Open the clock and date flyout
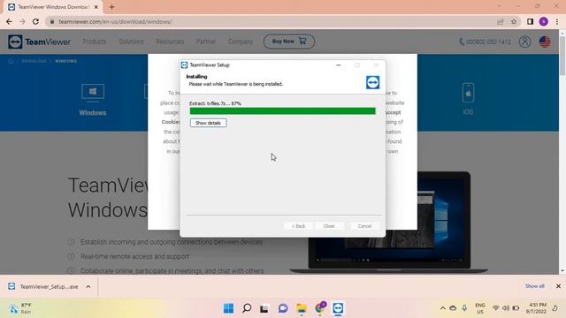This screenshot has height=318, width=566. point(536,308)
